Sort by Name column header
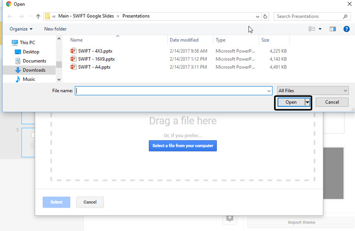Screen dimensions: 355x231 tap(76, 40)
